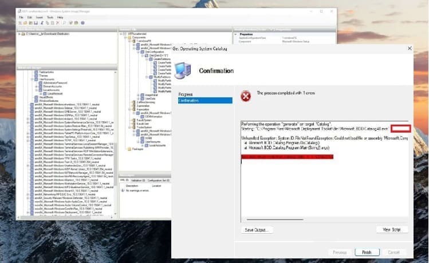Collapse the DiskConfiguration node
This screenshot has height=263, width=429.
(138, 51)
